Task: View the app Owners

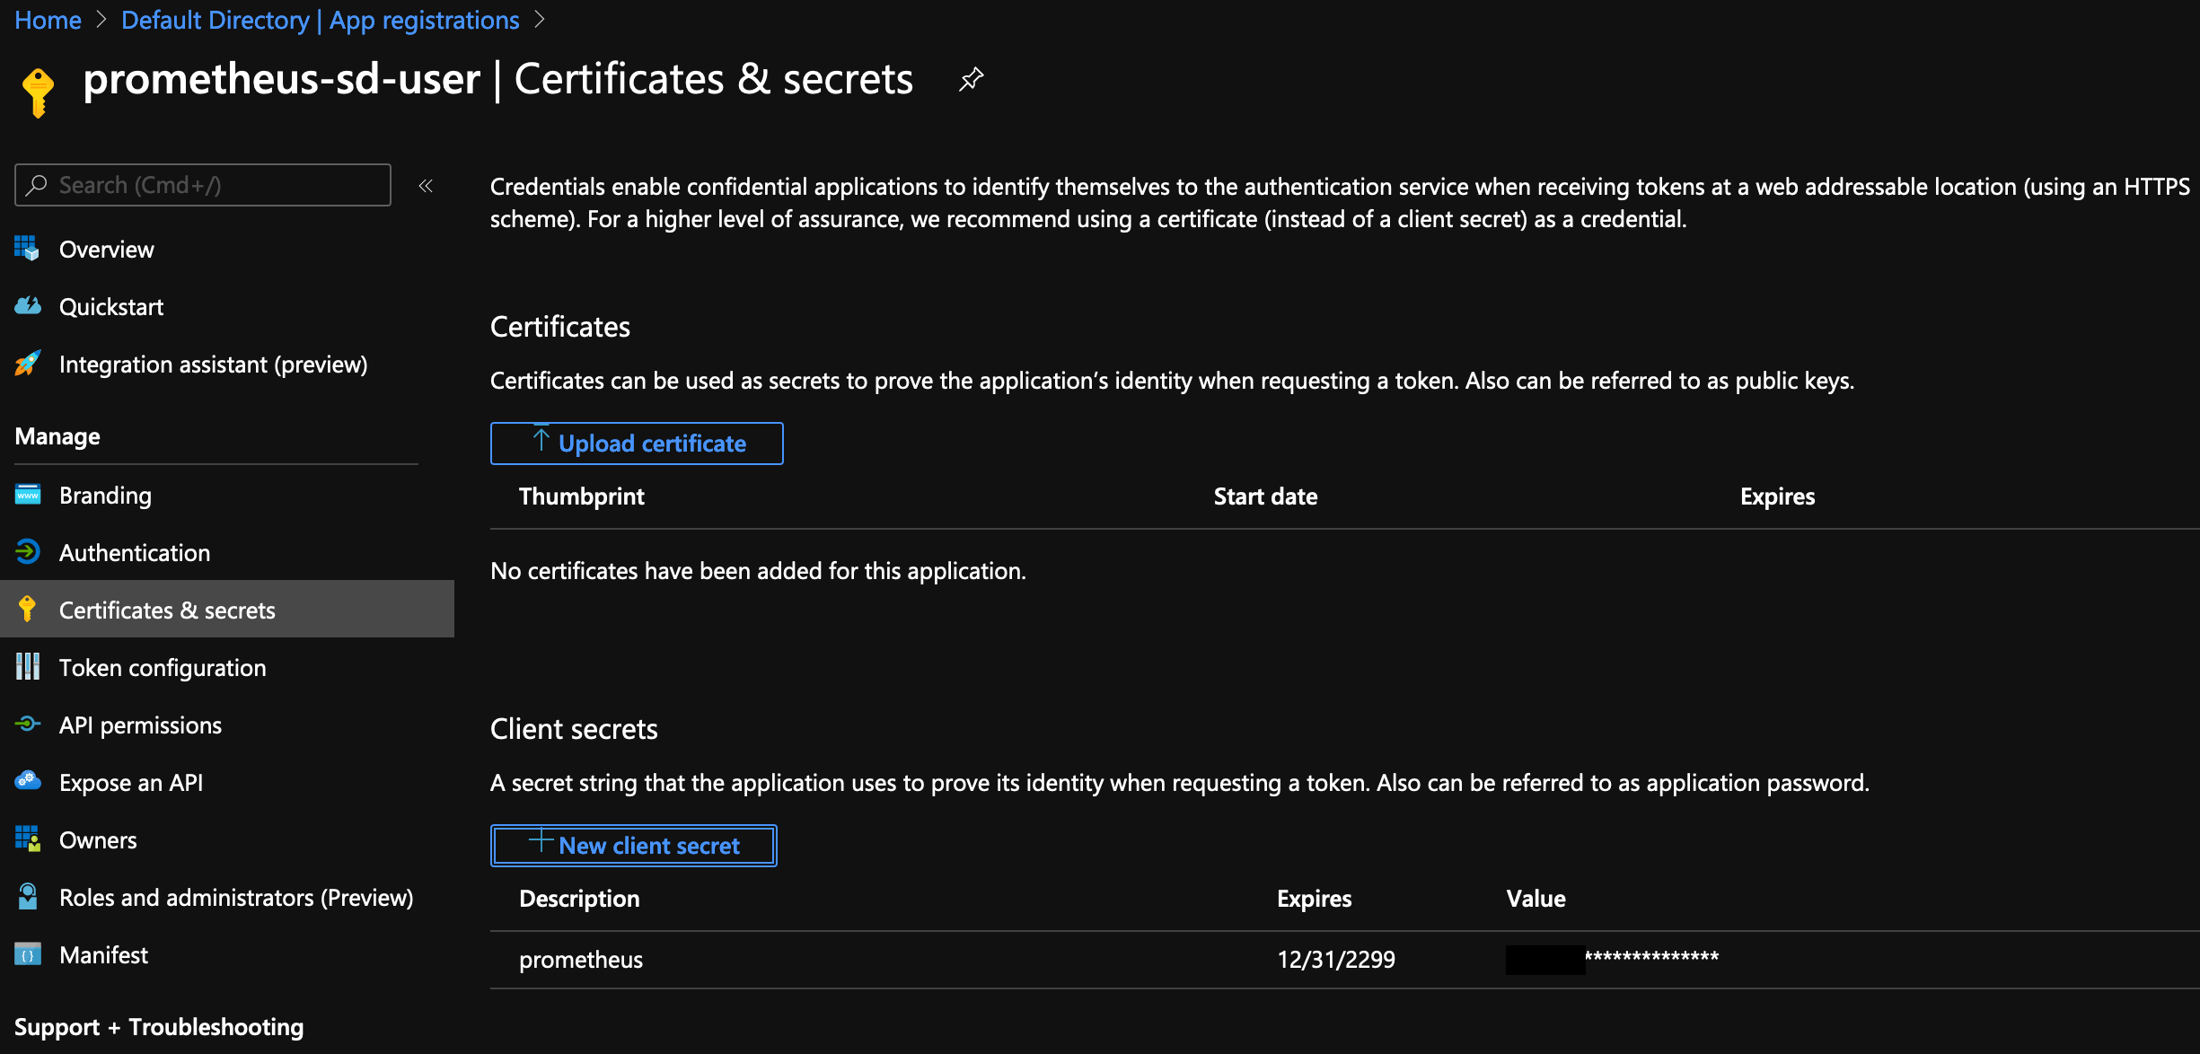Action: pos(97,839)
